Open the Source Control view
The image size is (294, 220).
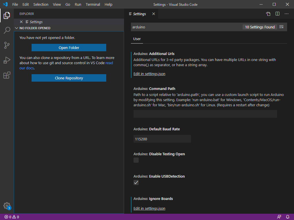pos(7,45)
